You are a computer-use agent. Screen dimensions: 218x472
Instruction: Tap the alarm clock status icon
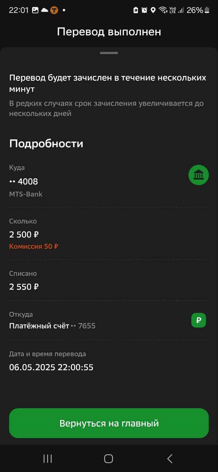point(144,10)
